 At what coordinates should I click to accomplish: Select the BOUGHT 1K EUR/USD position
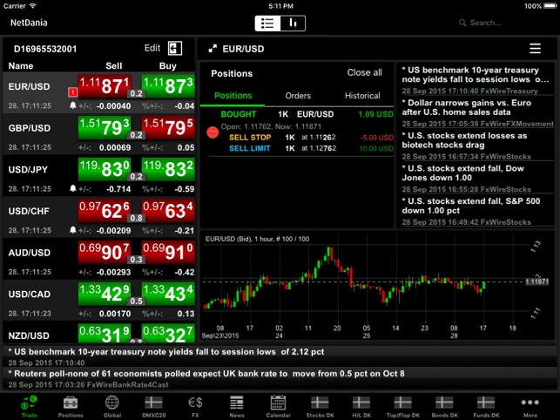click(307, 114)
